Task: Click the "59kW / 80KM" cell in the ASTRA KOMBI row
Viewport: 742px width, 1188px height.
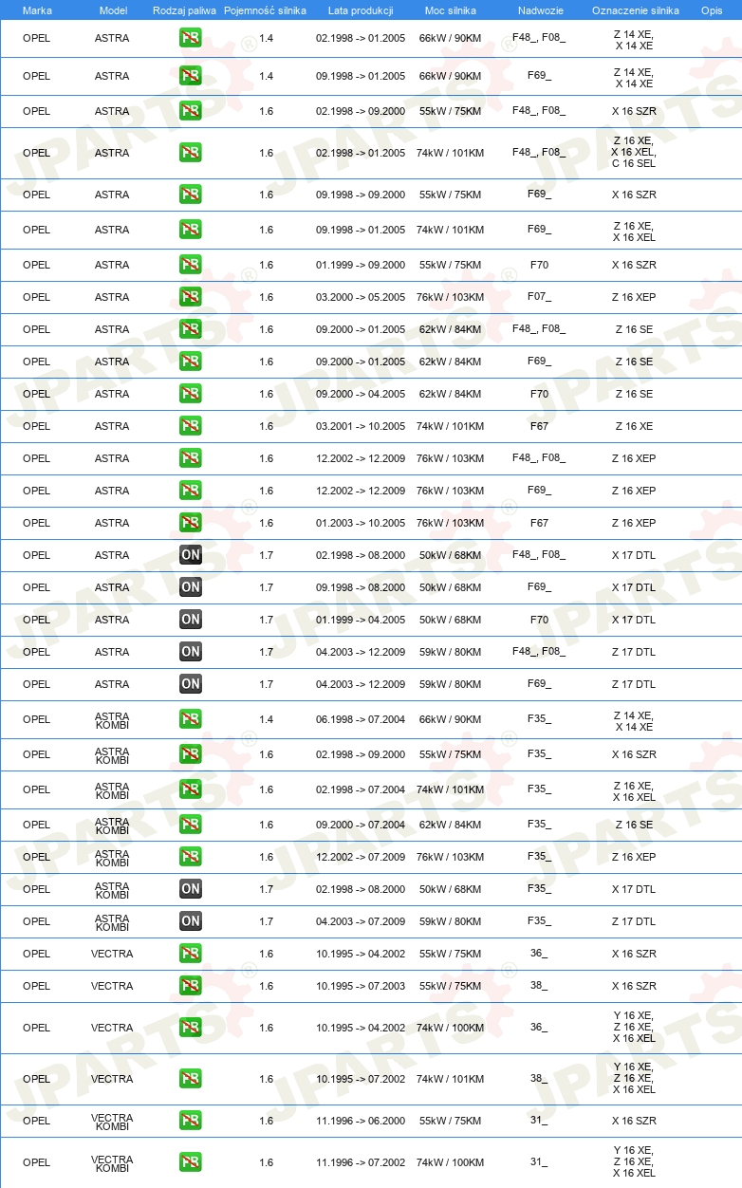Action: point(450,922)
